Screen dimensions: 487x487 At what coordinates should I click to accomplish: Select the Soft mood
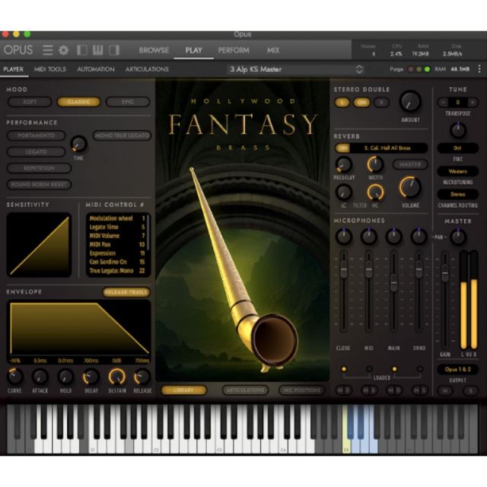(x=30, y=102)
